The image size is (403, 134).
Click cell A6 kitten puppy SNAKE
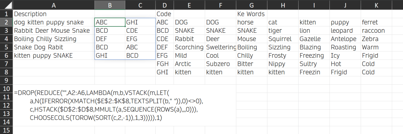[54, 55]
